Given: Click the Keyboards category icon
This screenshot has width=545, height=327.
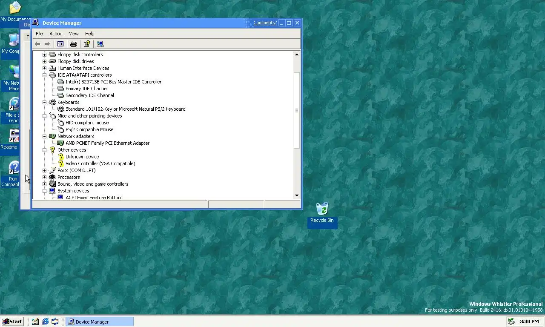Looking at the screenshot, I should [x=52, y=102].
